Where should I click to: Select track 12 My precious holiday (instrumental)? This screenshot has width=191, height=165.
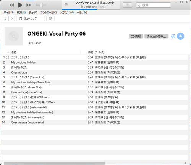pyautogui.click(x=94, y=113)
